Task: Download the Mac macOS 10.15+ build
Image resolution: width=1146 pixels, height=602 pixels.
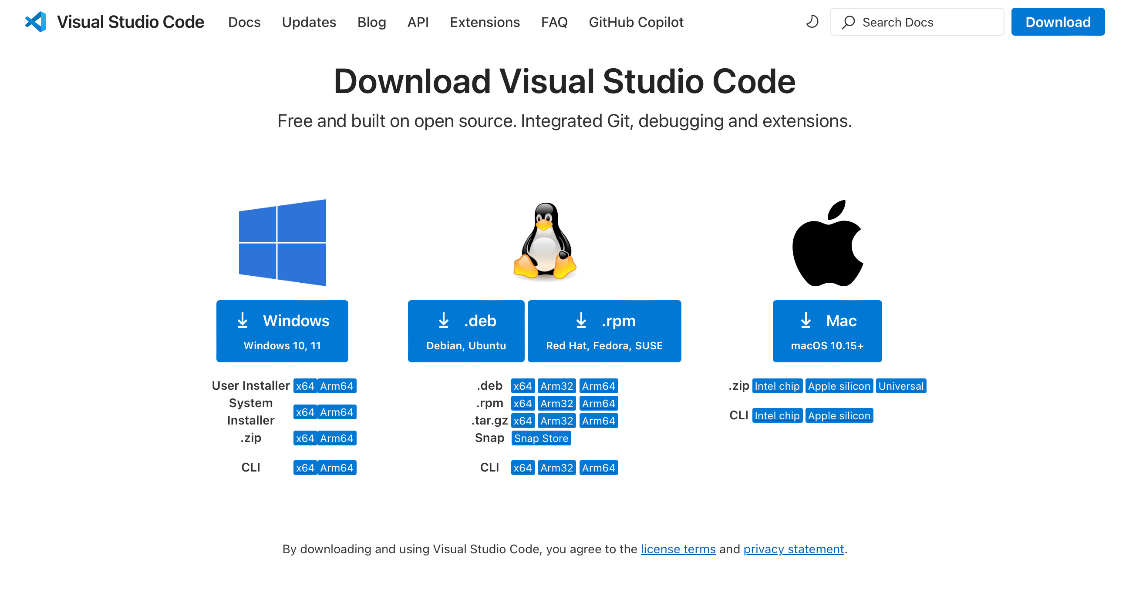Action: point(827,331)
